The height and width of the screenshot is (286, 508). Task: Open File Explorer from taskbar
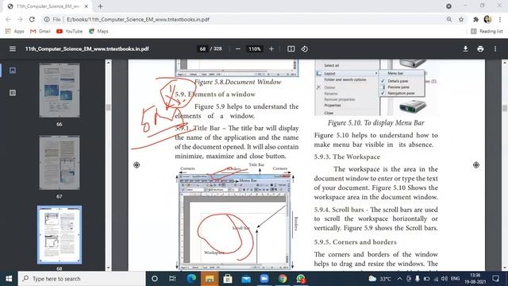(210, 279)
